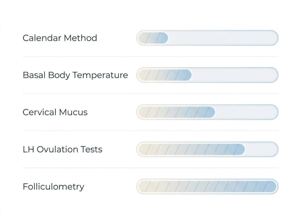Viewport: 301px width, 224px height.
Task: Click the empty part of Basal Body Temperature bar
Action: click(x=234, y=75)
